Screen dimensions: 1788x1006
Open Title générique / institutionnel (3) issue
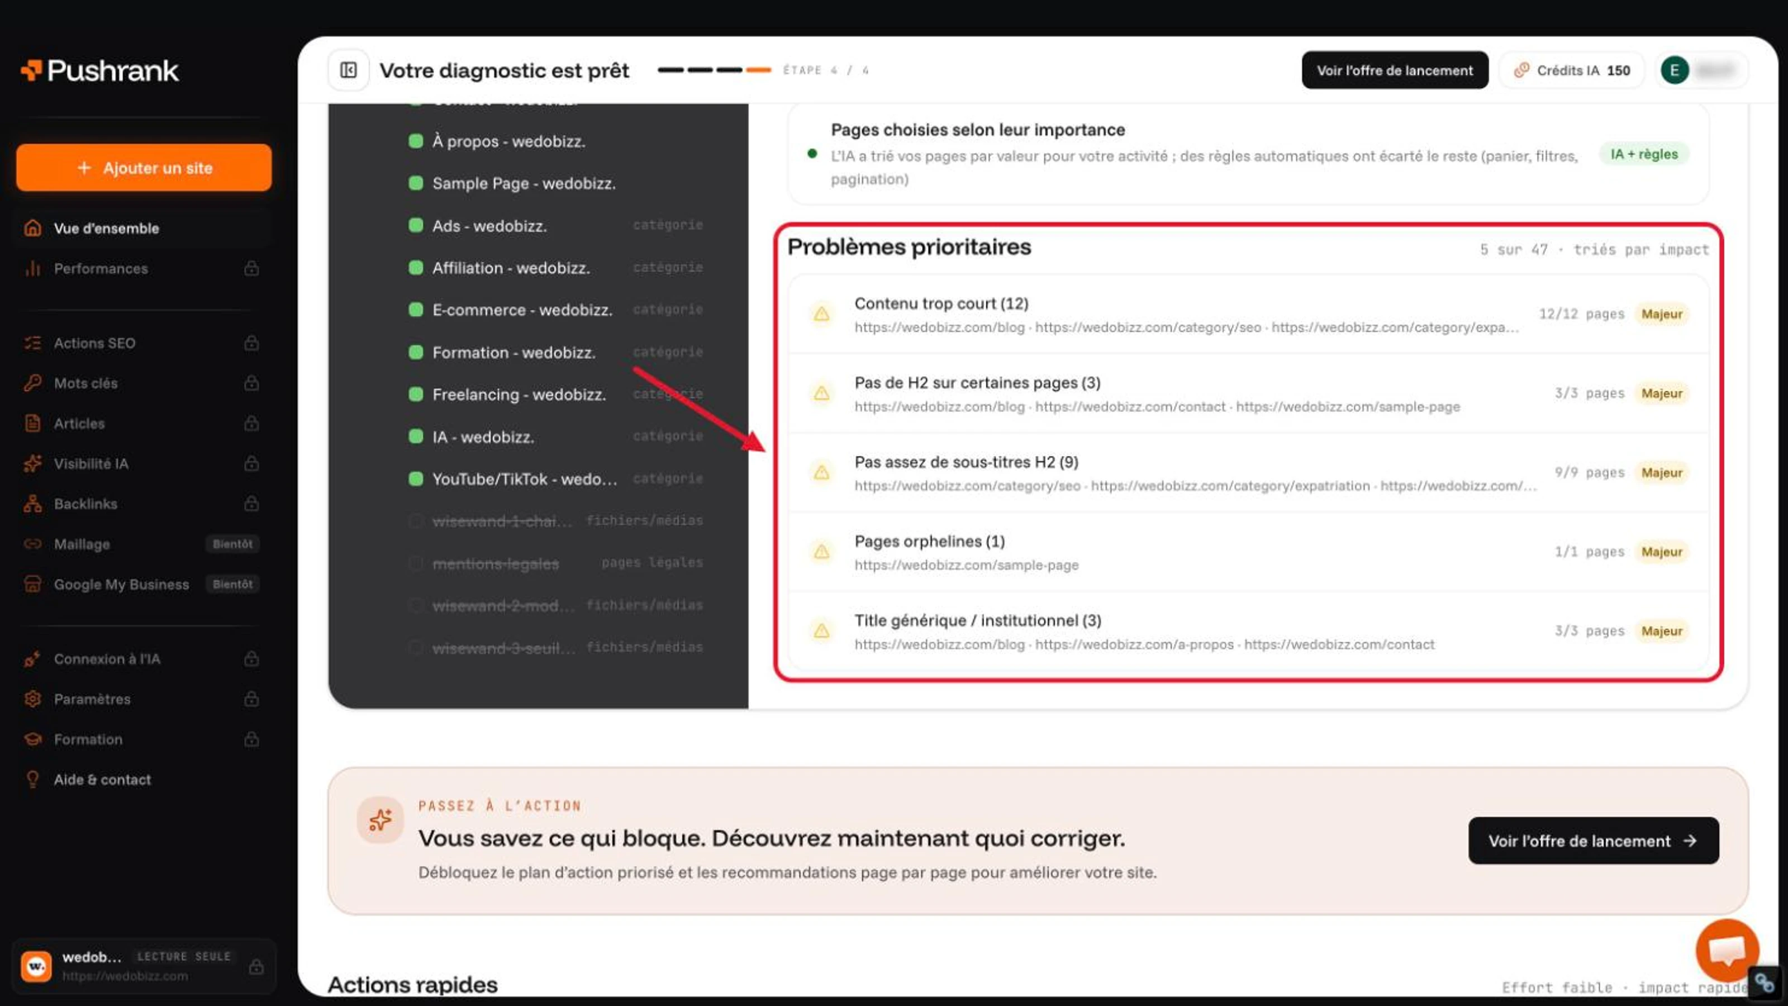pyautogui.click(x=1248, y=631)
